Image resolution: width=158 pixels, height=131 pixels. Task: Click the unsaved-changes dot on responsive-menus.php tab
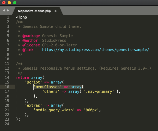tap(55, 11)
